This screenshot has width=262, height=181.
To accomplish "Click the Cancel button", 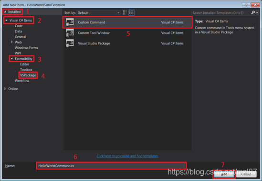I will point(246,174).
